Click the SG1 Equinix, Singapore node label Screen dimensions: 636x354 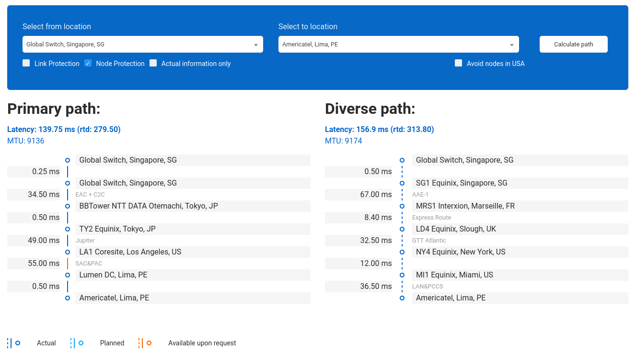click(x=462, y=183)
